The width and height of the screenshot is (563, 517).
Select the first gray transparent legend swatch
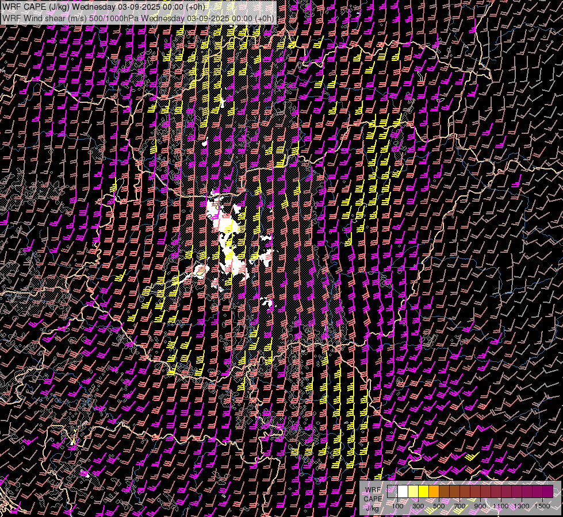point(392,492)
